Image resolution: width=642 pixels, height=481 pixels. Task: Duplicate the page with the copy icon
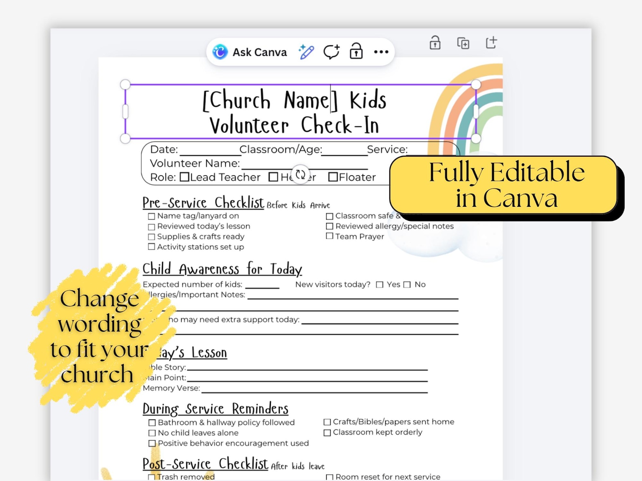click(463, 43)
